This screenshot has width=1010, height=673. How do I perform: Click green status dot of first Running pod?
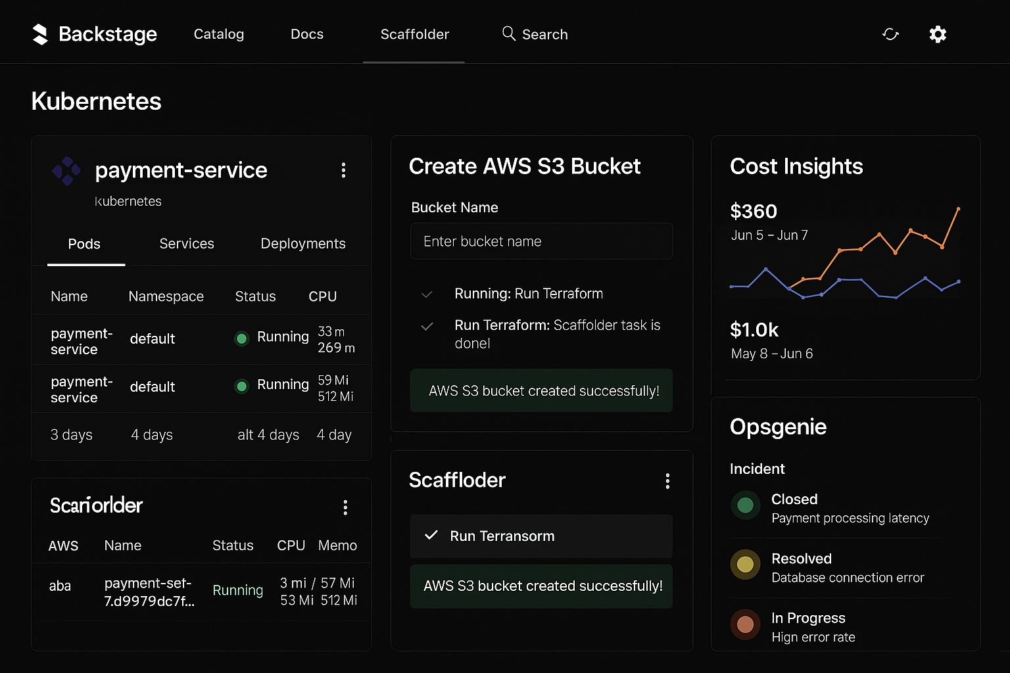[241, 338]
